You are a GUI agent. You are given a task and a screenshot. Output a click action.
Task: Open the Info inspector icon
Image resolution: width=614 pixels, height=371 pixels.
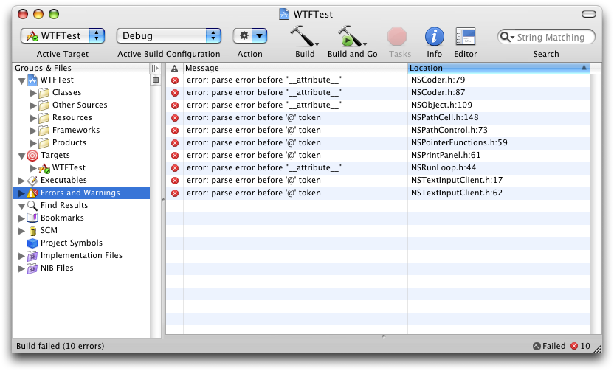434,37
